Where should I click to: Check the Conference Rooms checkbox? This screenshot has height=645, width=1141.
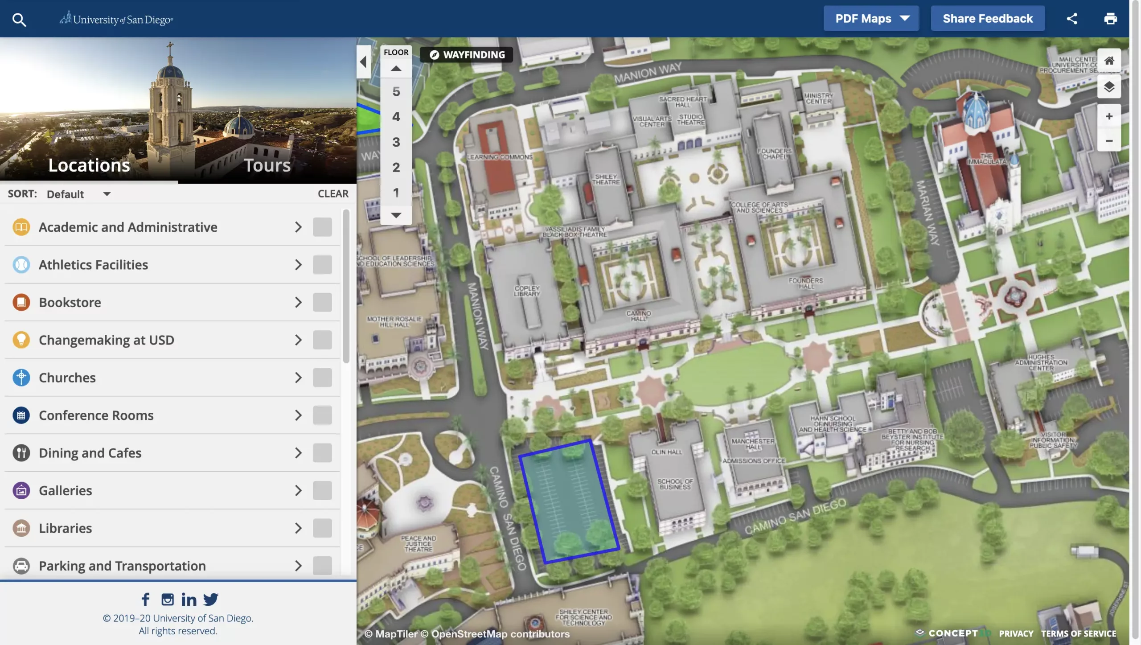click(x=322, y=415)
